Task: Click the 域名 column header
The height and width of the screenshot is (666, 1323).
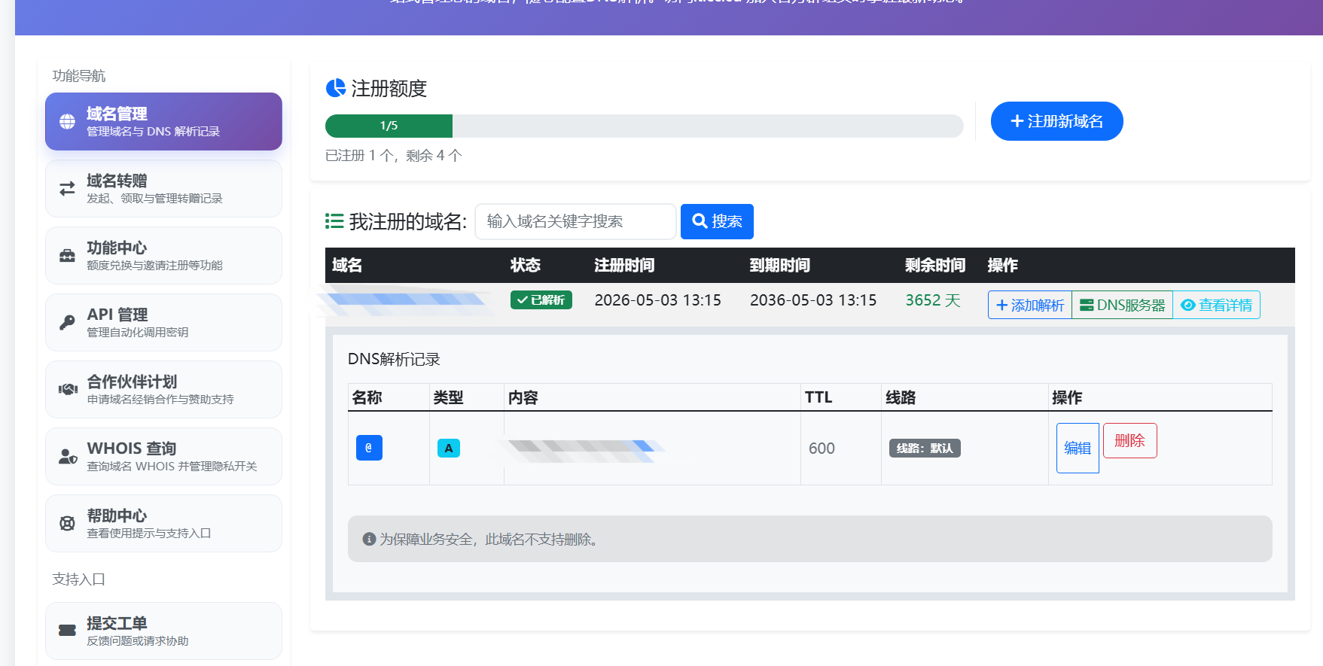Action: (x=347, y=265)
